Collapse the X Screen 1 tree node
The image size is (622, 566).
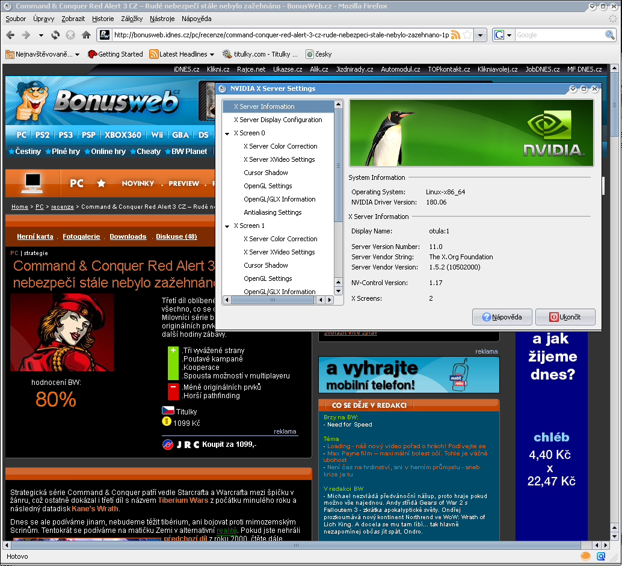tap(227, 226)
